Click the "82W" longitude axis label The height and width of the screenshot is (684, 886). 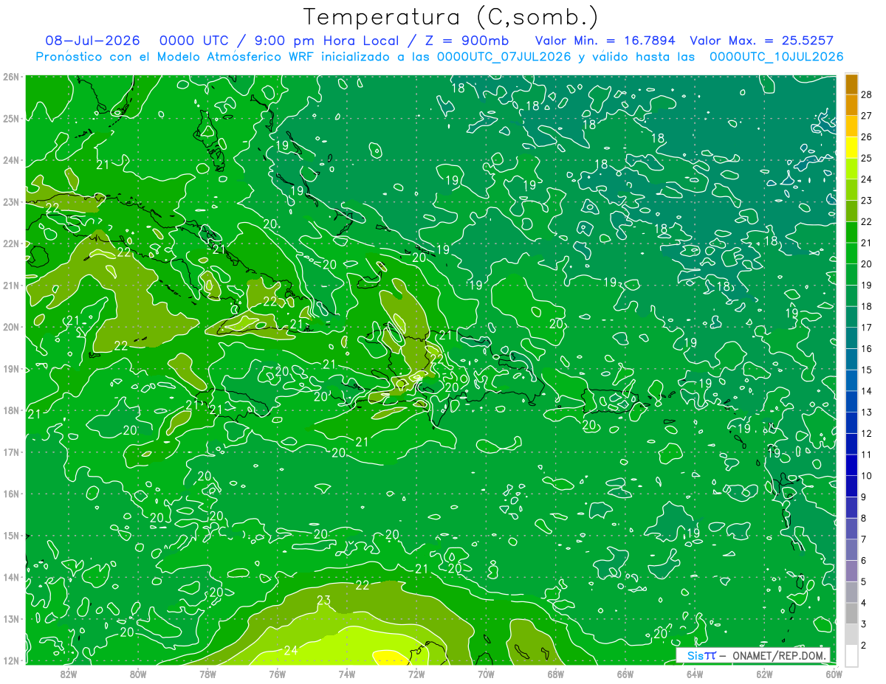point(69,673)
